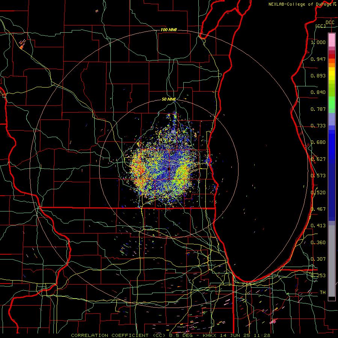Click the 0.947 scale value

coord(318,59)
